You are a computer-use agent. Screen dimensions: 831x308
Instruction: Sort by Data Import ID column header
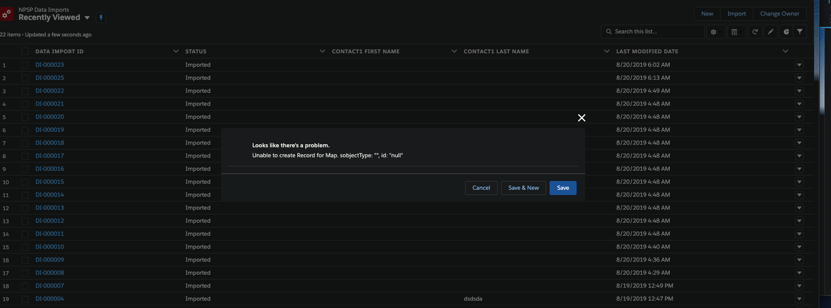[x=59, y=51]
